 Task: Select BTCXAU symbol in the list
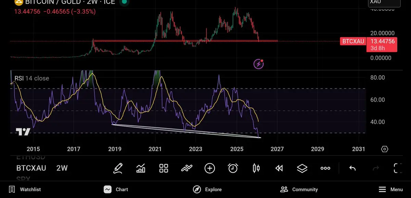31,168
